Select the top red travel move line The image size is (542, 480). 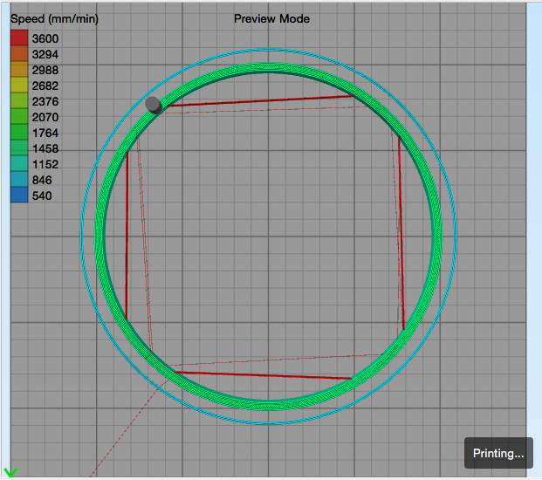(x=261, y=100)
